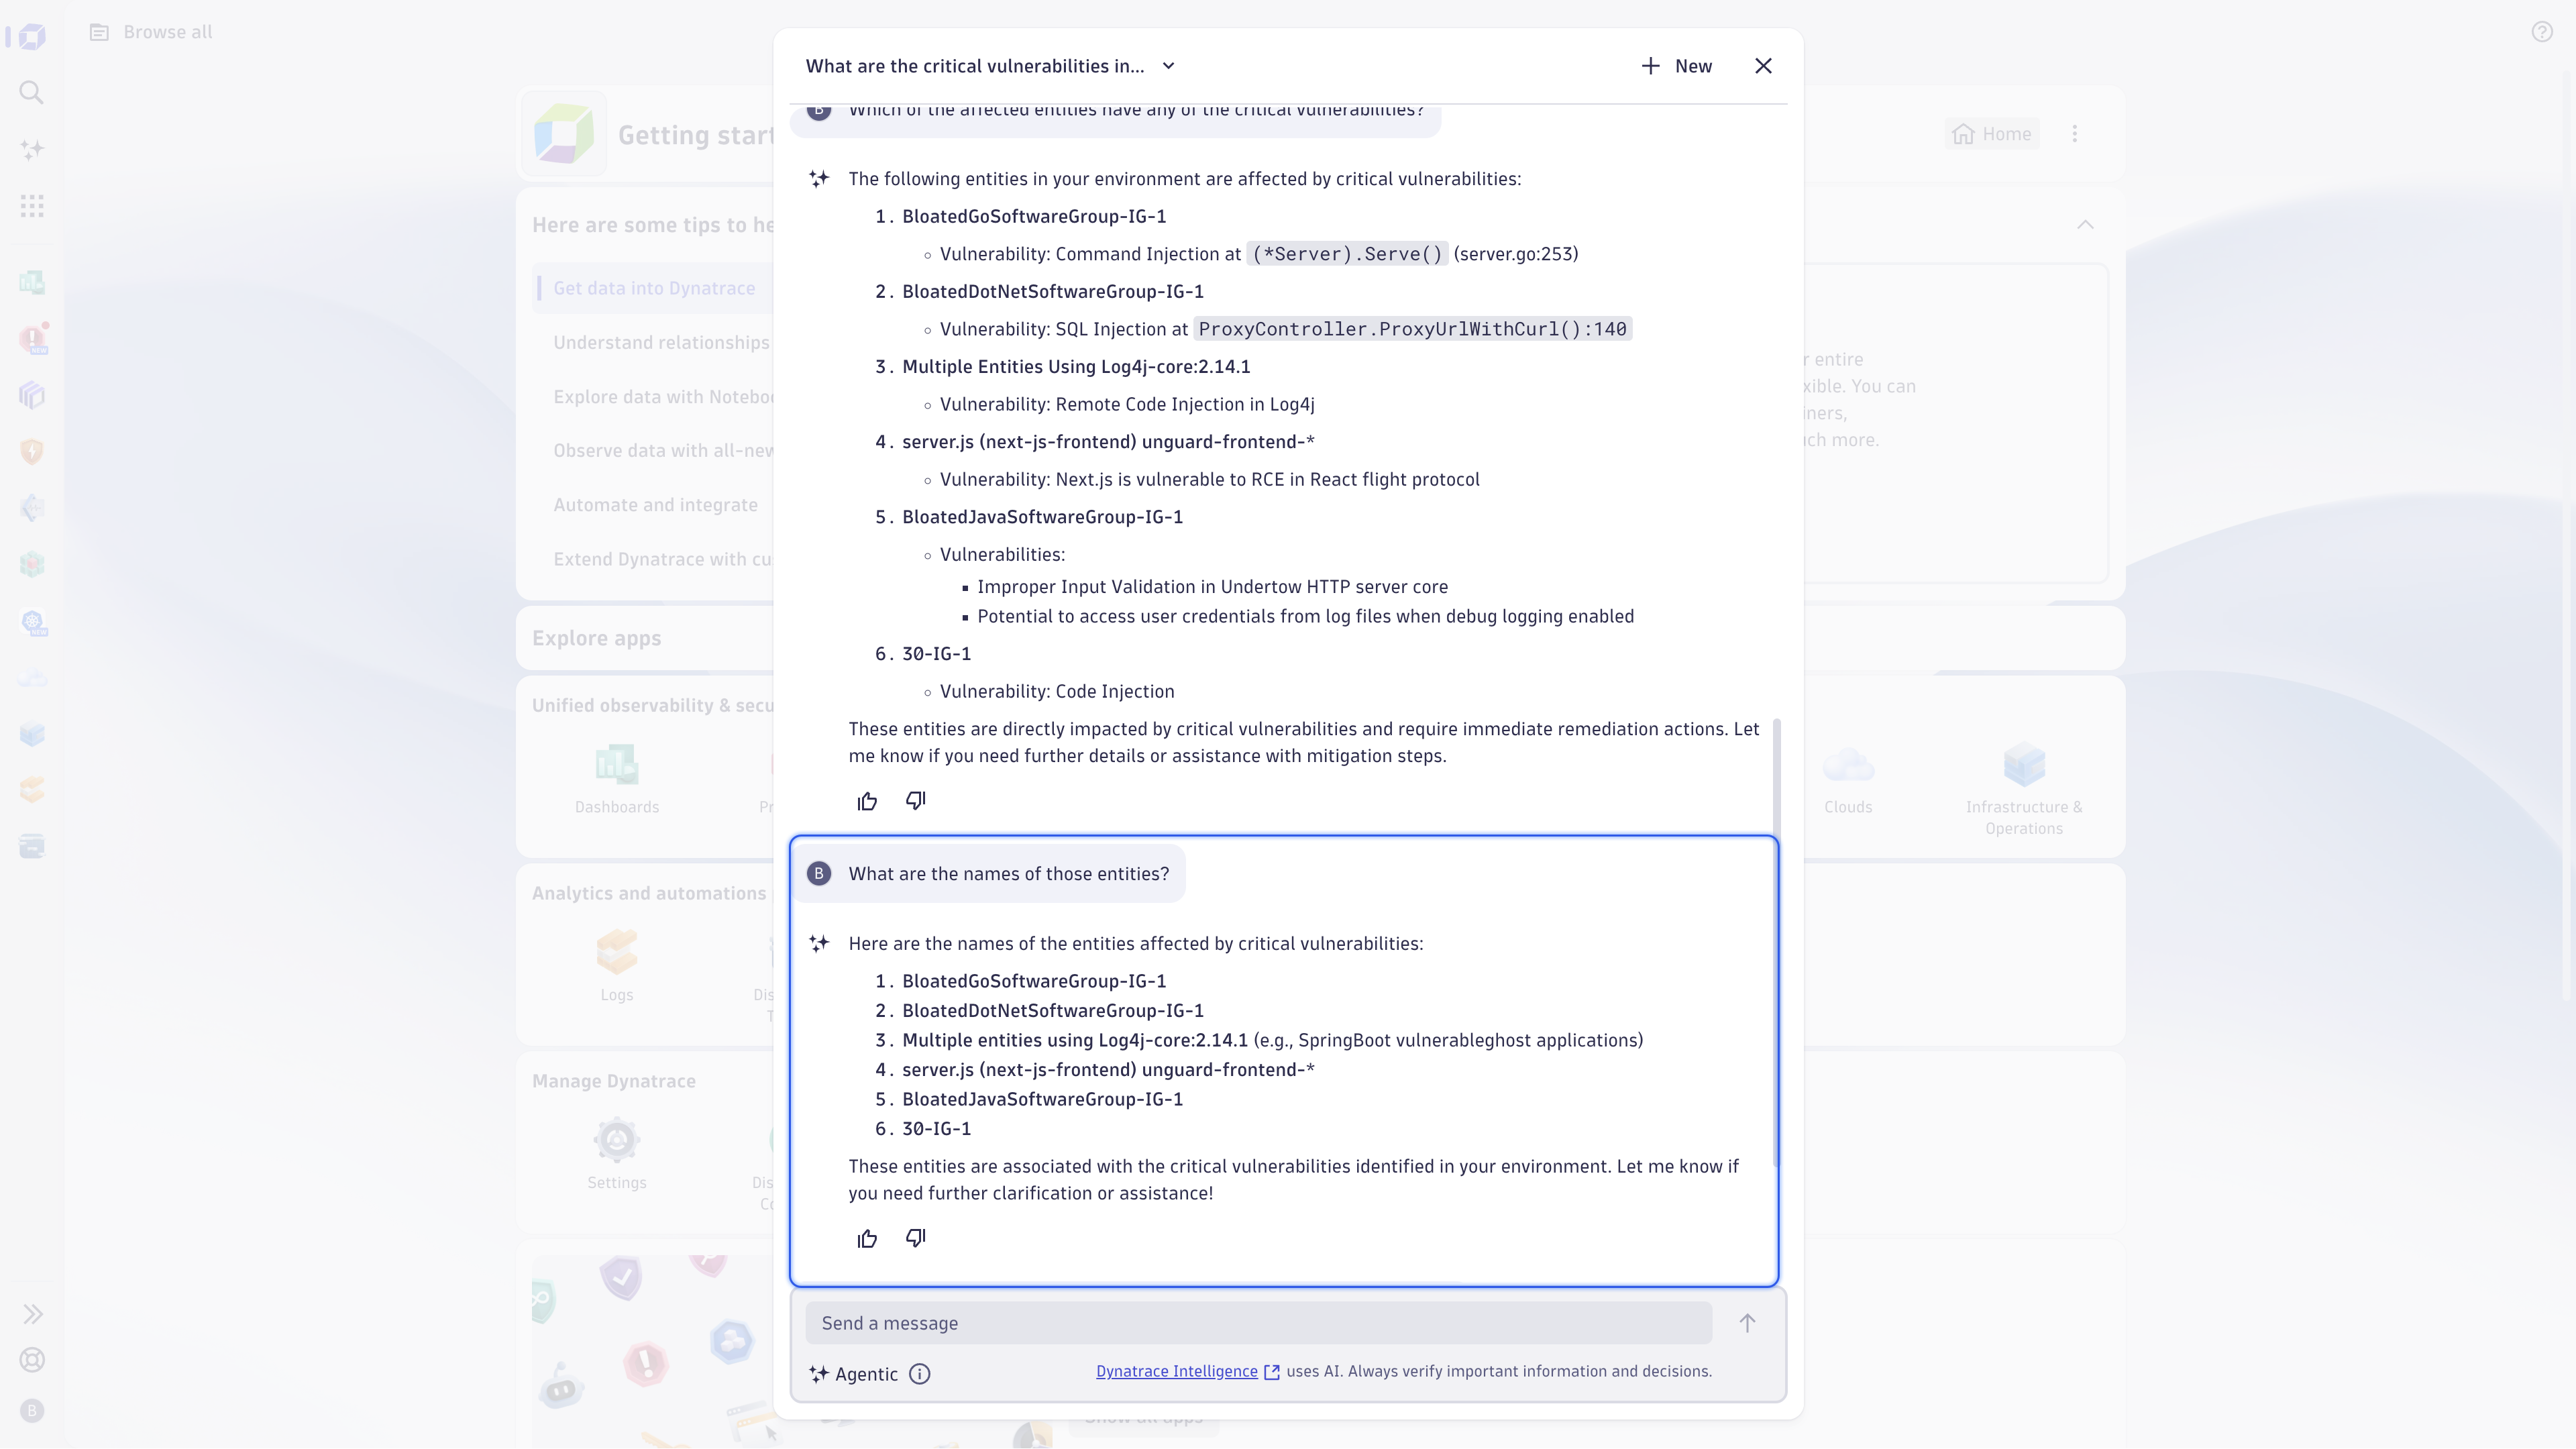Start a New conversation
2576x1449 pixels.
point(1677,66)
